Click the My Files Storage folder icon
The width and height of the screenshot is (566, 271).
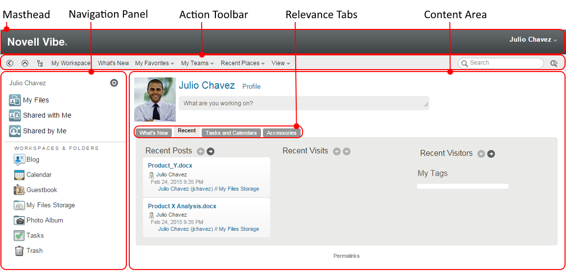(19, 205)
